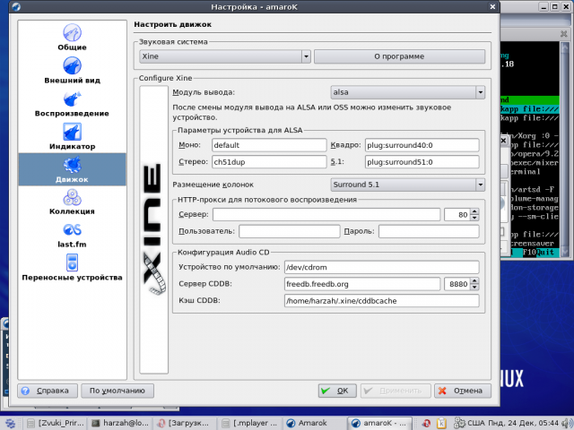Click the Моно device input field
Viewport: 574px width, 430px height.
(x=269, y=145)
